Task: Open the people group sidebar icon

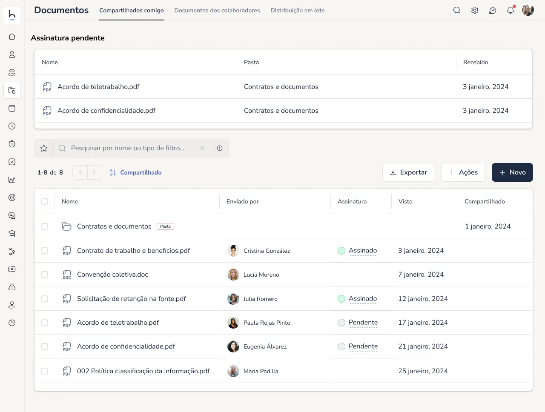Action: coord(12,72)
